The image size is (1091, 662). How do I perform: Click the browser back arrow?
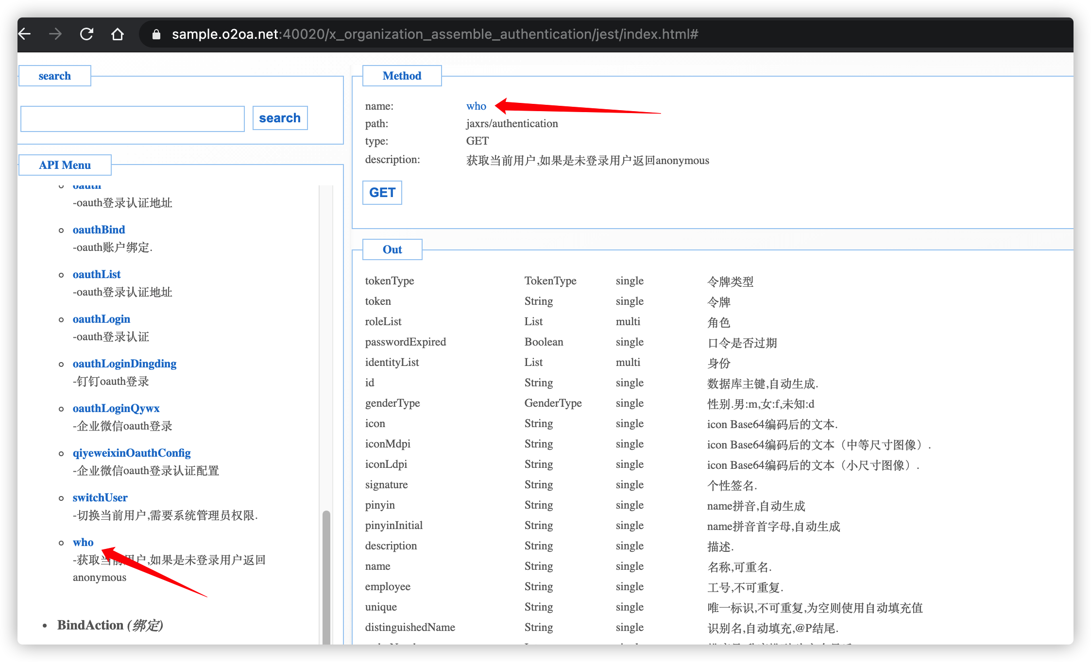[x=25, y=34]
